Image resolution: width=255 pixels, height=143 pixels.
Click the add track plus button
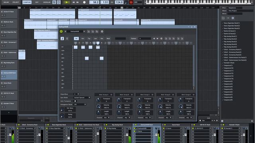coord(9,112)
